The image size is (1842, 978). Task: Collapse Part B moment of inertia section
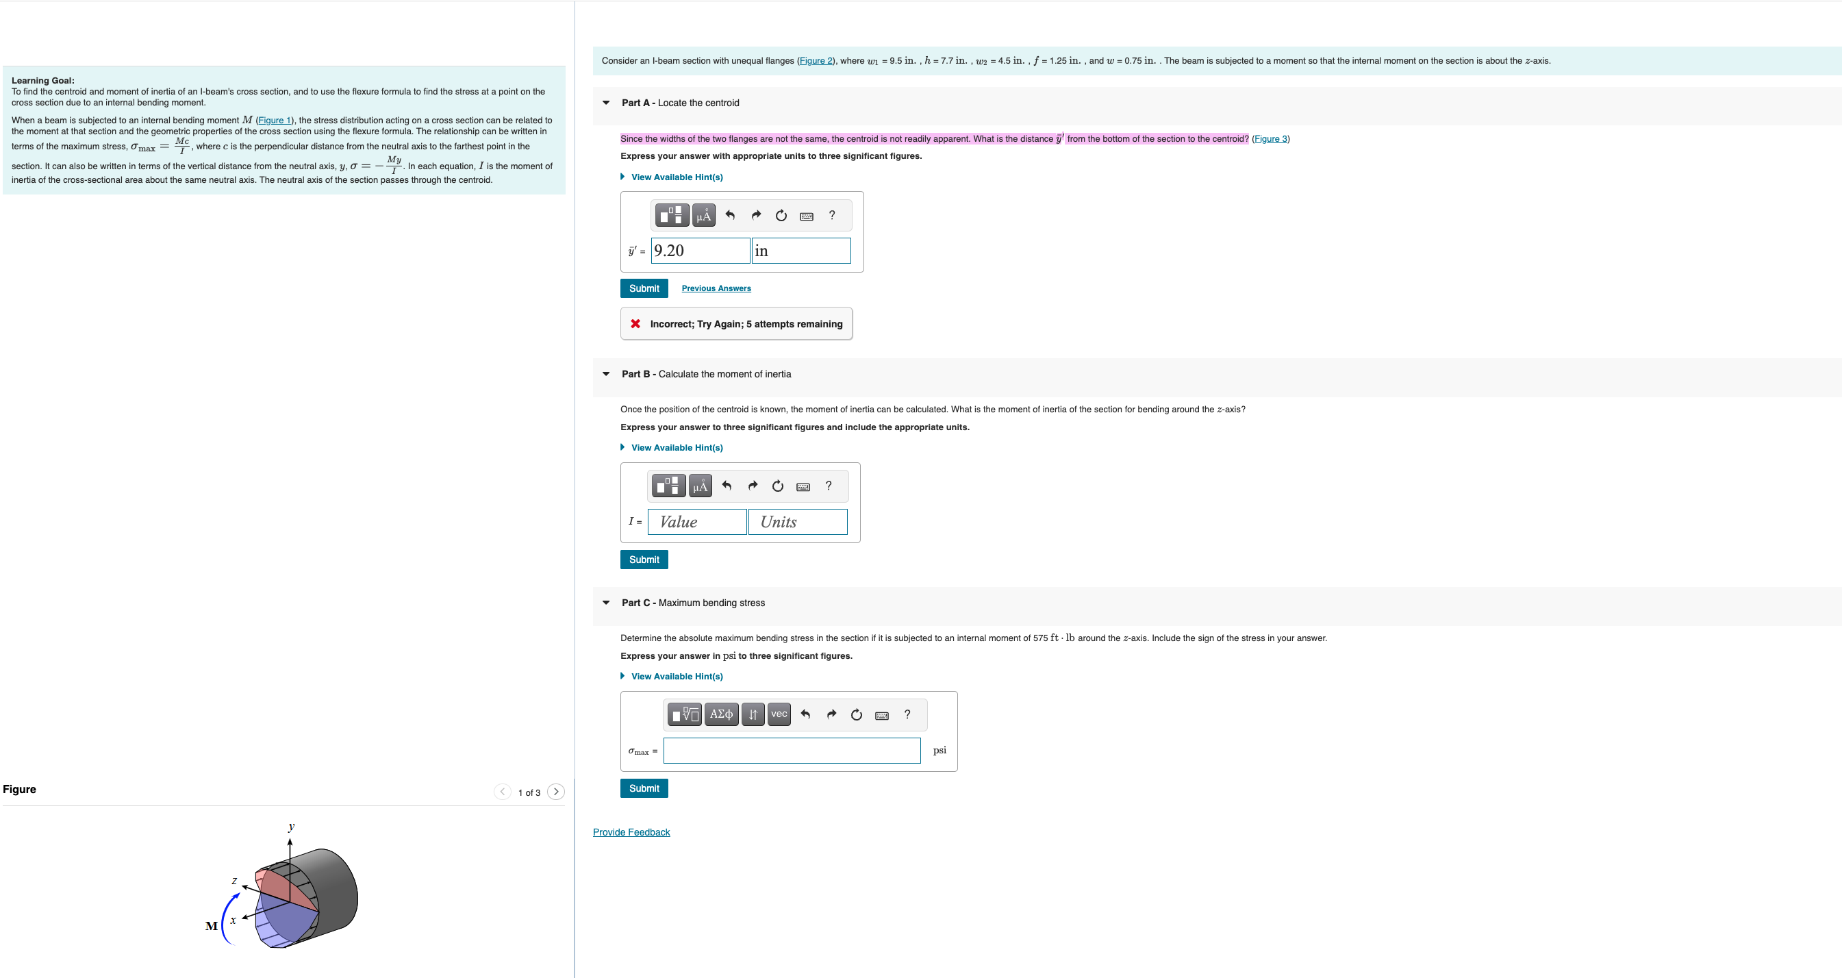click(607, 374)
